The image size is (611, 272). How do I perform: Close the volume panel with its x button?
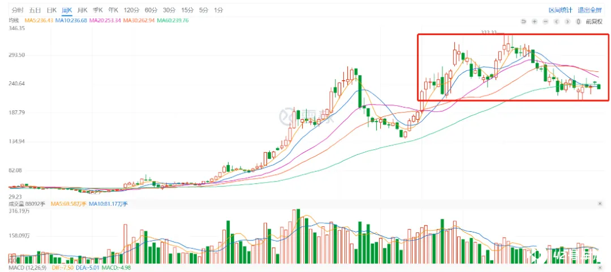coord(600,204)
